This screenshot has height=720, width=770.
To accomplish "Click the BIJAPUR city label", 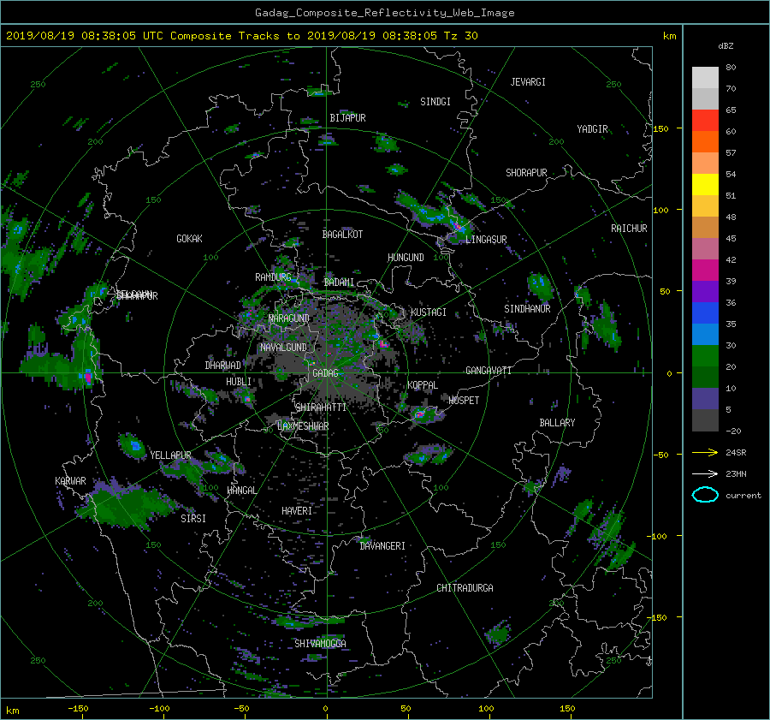I will [x=347, y=118].
